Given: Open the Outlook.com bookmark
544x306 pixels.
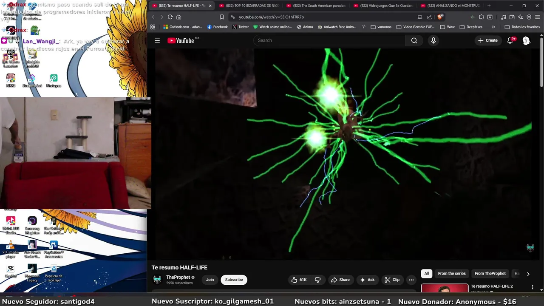Looking at the screenshot, I should coord(183,27).
